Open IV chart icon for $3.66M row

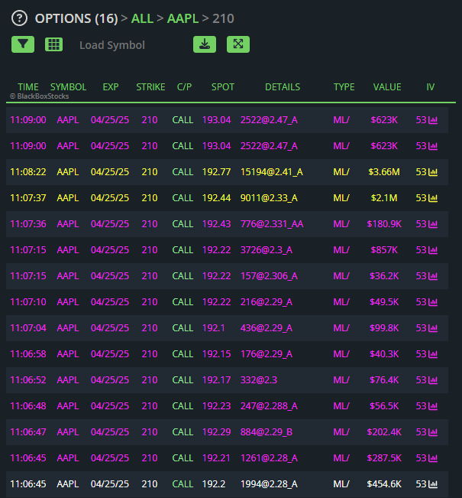(x=433, y=172)
